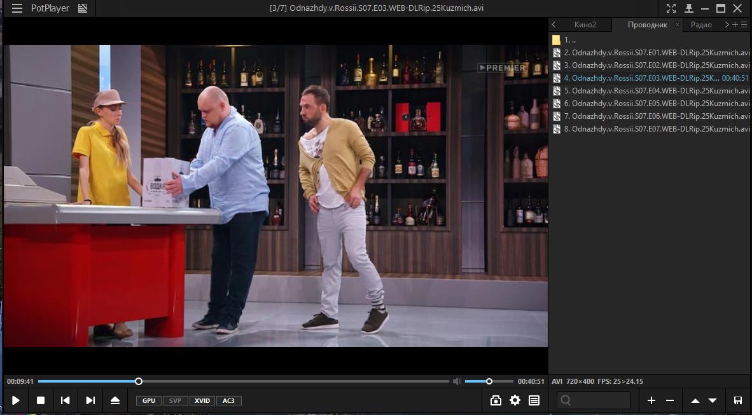
Task: Mute audio with the speaker icon
Action: (x=456, y=381)
